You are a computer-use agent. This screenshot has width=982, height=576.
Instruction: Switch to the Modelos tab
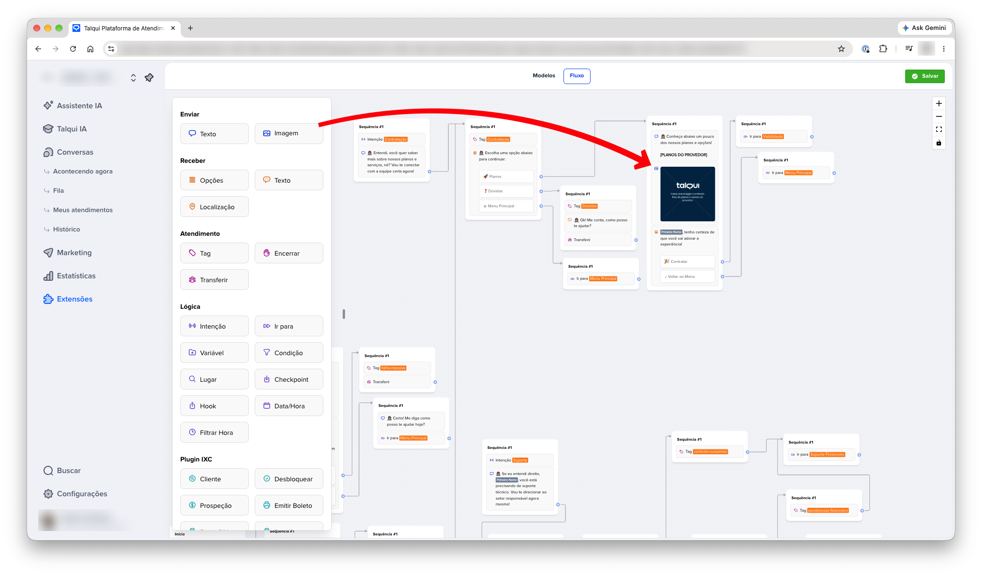[544, 75]
